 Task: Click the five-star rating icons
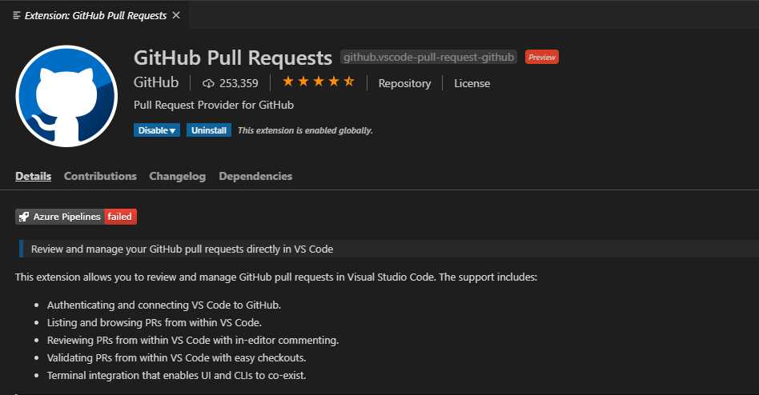click(319, 82)
